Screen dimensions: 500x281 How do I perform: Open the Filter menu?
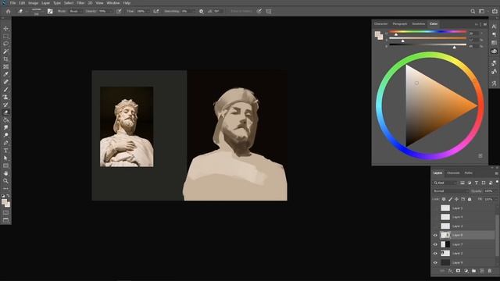(x=80, y=3)
